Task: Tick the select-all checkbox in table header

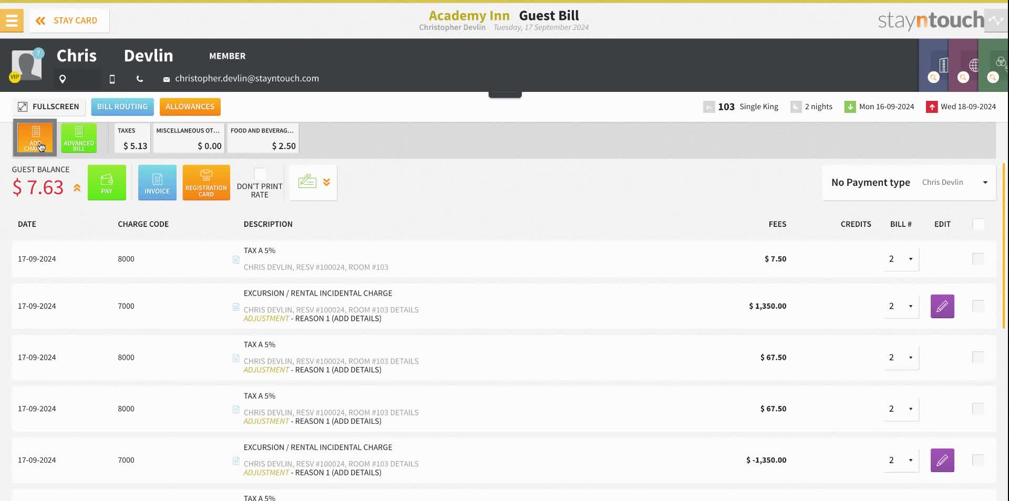Action: pyautogui.click(x=978, y=224)
